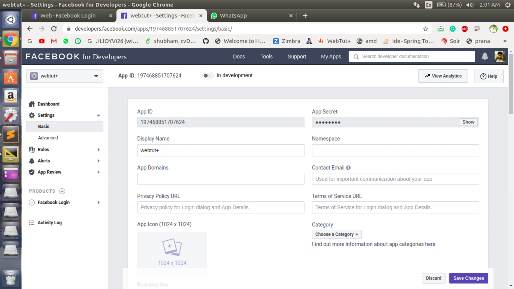Open a new Chrome tab
Viewport: 514px width, 289px height.
coord(305,16)
